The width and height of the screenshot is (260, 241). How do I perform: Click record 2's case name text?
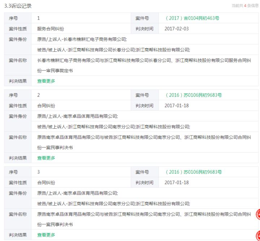coord(143,137)
